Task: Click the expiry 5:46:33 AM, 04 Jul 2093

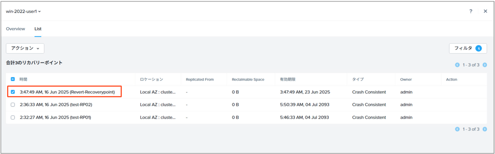Action: click(304, 117)
